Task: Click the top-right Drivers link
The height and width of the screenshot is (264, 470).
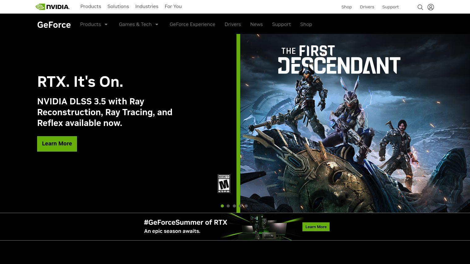Action: [x=367, y=7]
